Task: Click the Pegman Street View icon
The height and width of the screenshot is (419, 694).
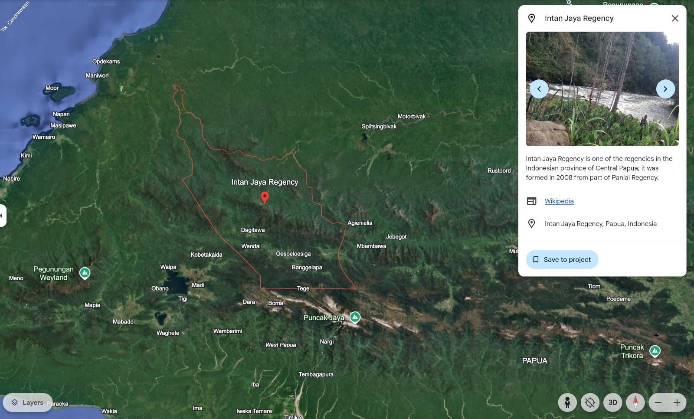Action: point(567,403)
